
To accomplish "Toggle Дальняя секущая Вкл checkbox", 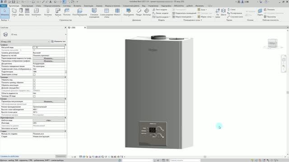I will coord(34,88).
